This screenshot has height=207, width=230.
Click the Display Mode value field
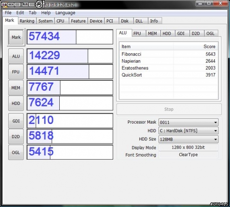pos(188,147)
